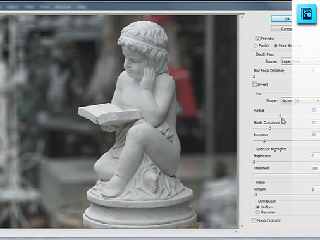Click the statue in the preview image

[139, 124]
